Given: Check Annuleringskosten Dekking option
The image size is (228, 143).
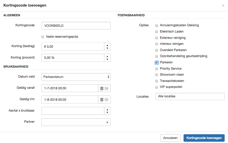Looking at the screenshot, I should point(156,25).
